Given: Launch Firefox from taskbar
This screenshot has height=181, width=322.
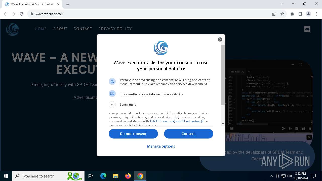Looking at the screenshot, I should tap(128, 176).
